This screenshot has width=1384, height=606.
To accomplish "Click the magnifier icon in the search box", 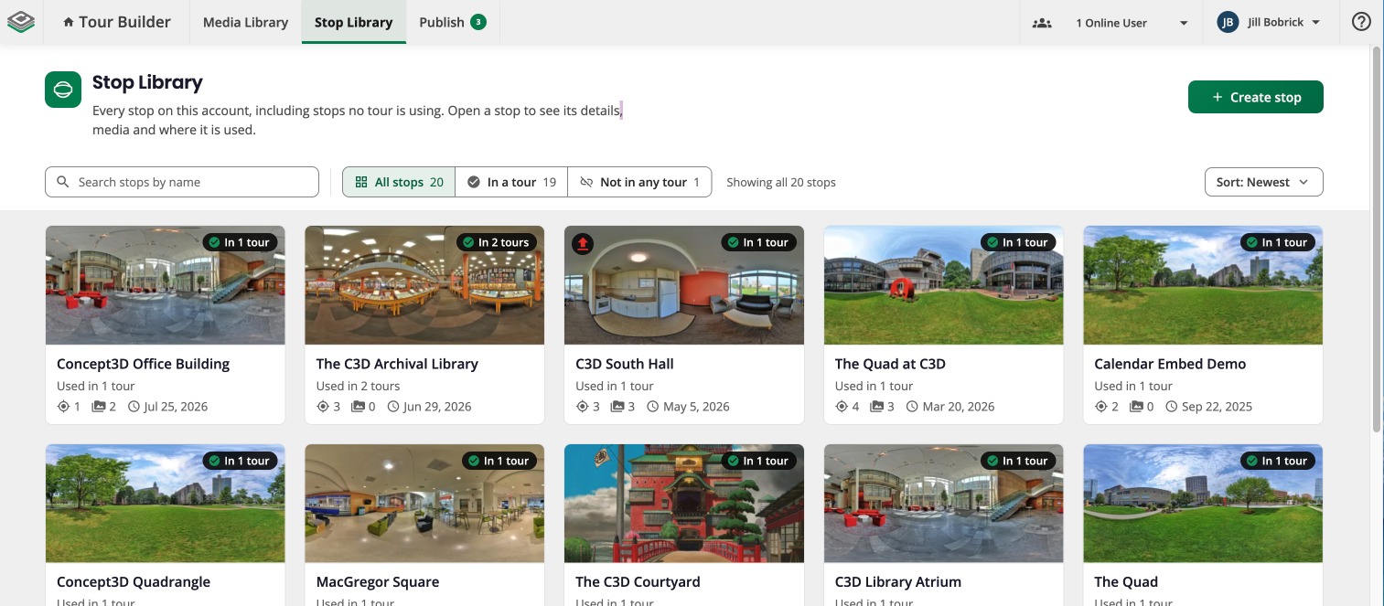I will 63,182.
